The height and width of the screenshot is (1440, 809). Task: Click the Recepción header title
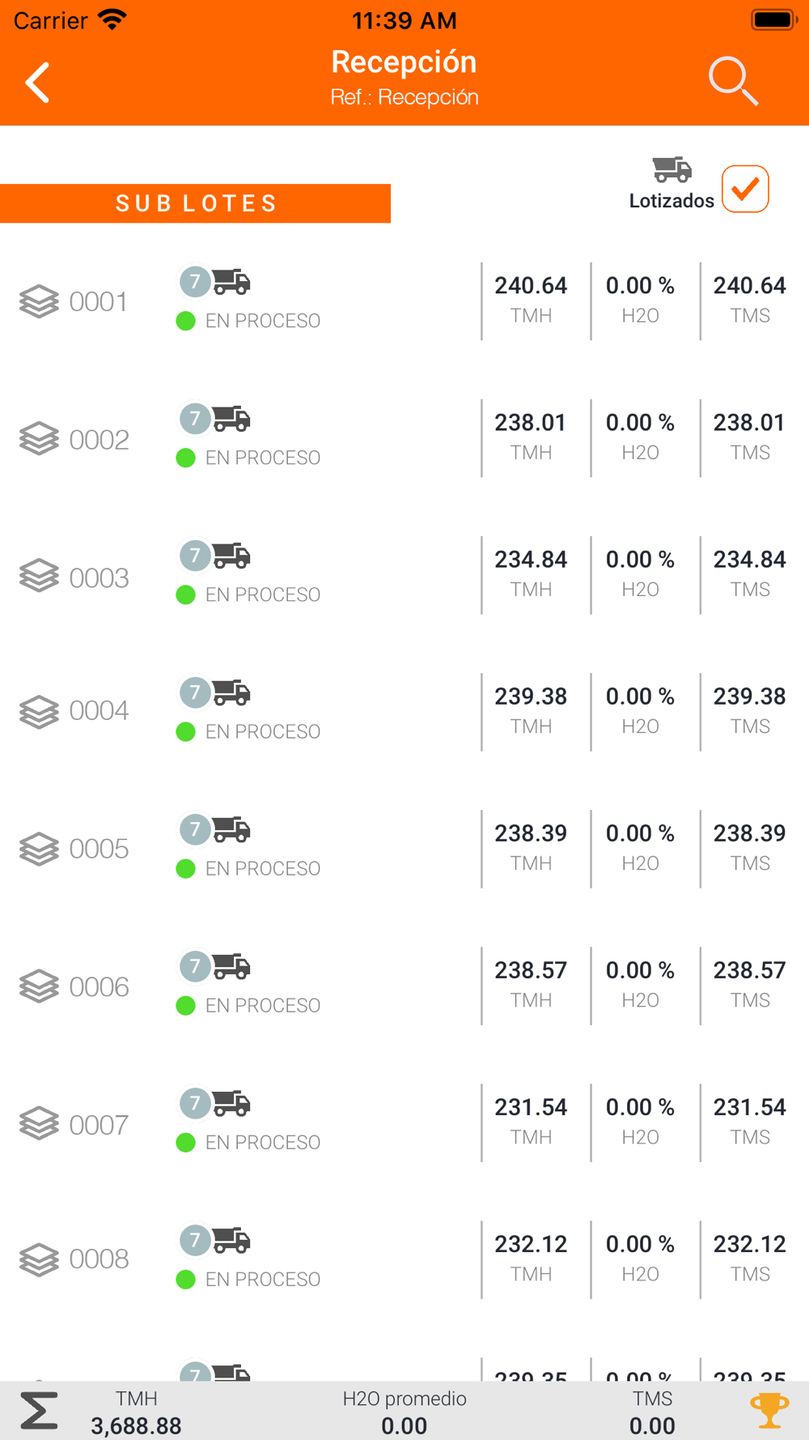click(404, 62)
